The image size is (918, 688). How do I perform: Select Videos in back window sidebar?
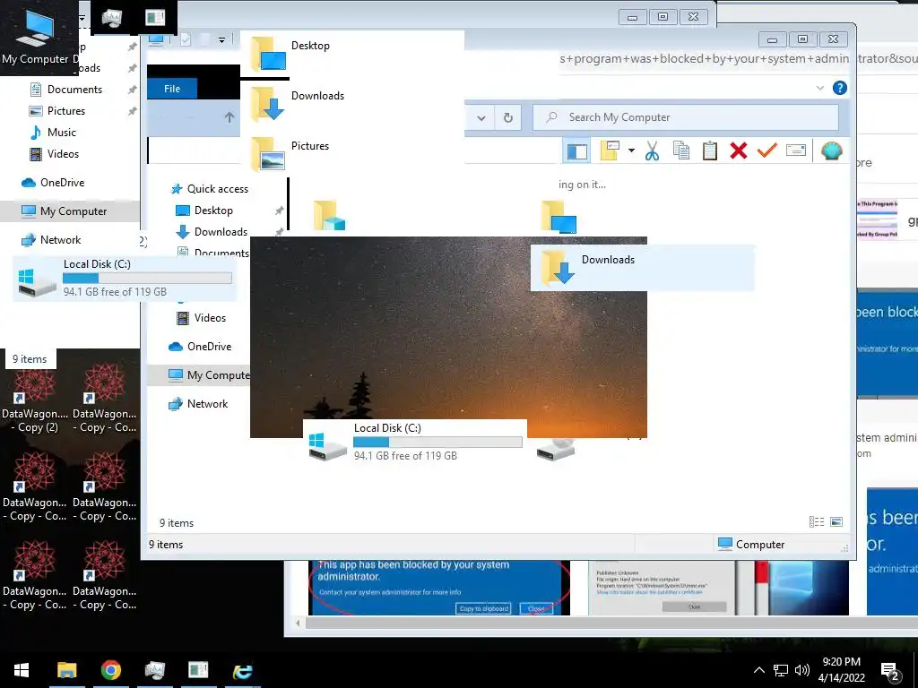pyautogui.click(x=63, y=154)
